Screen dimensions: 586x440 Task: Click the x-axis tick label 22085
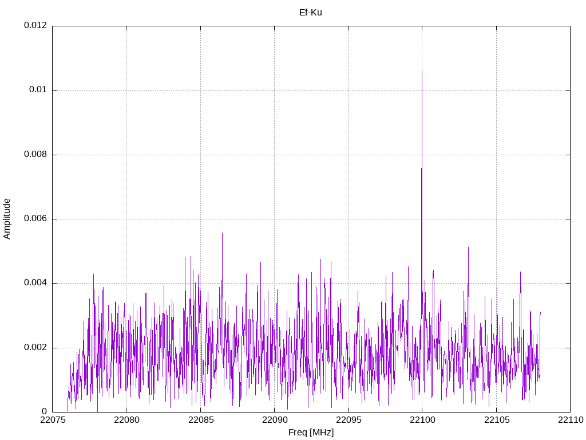[x=201, y=420]
